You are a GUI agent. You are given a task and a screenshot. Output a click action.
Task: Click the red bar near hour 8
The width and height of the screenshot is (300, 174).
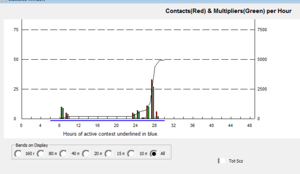[x=61, y=113]
